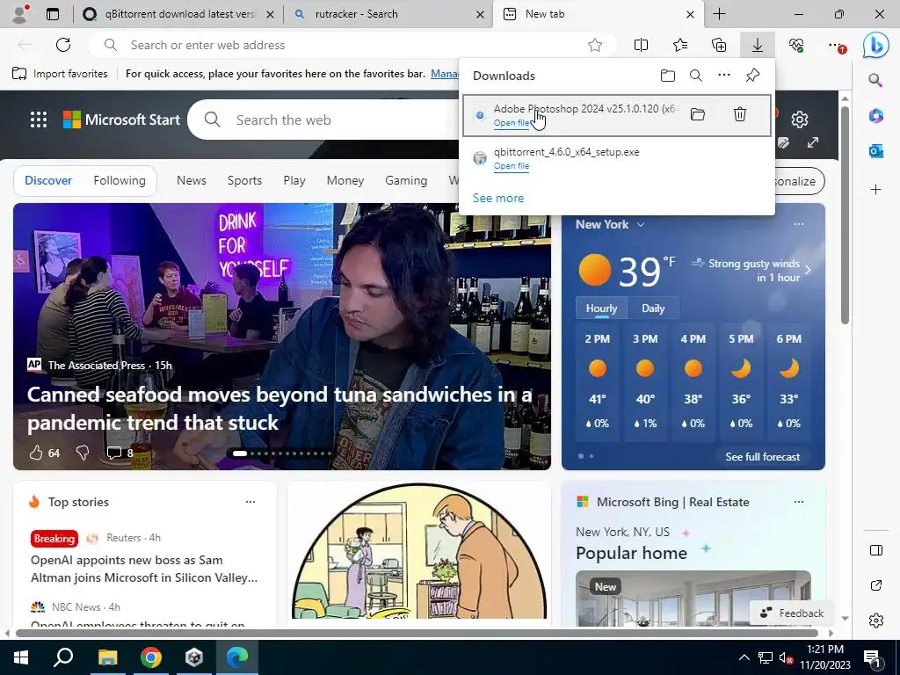Open the Sports category
This screenshot has height=675, width=900.
point(244,180)
